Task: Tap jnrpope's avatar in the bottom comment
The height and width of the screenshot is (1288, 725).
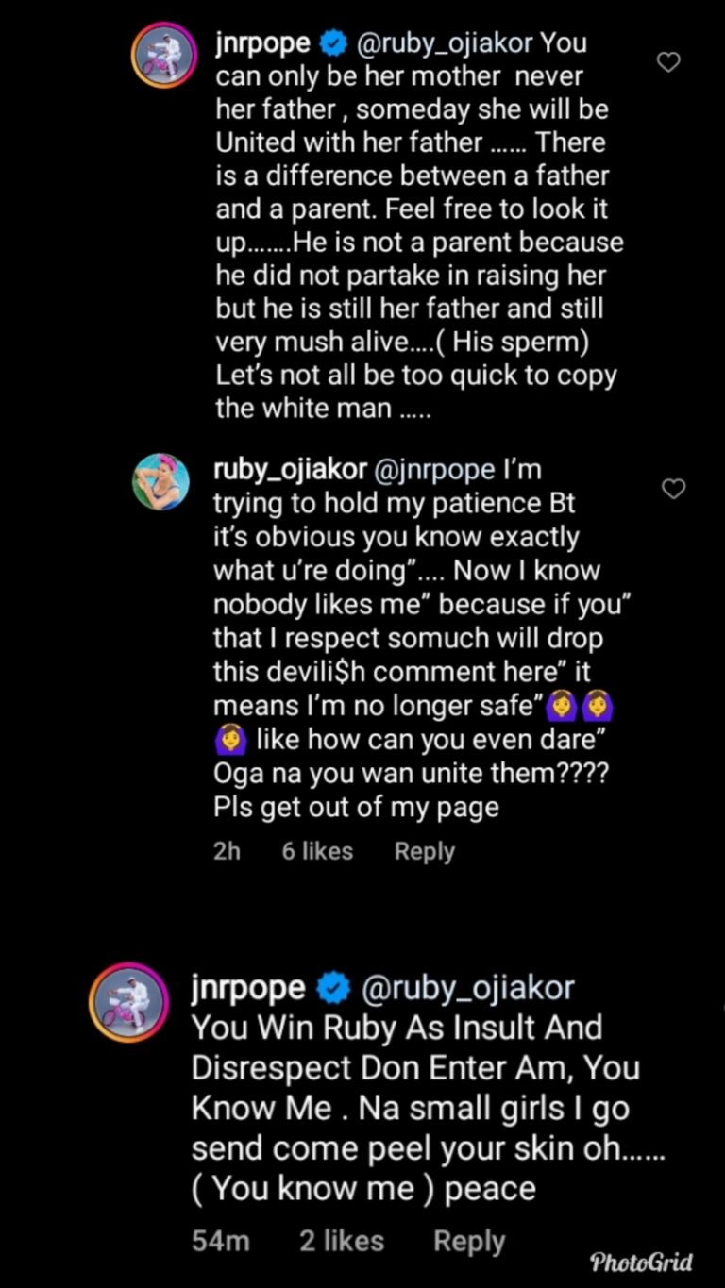Action: [128, 1002]
